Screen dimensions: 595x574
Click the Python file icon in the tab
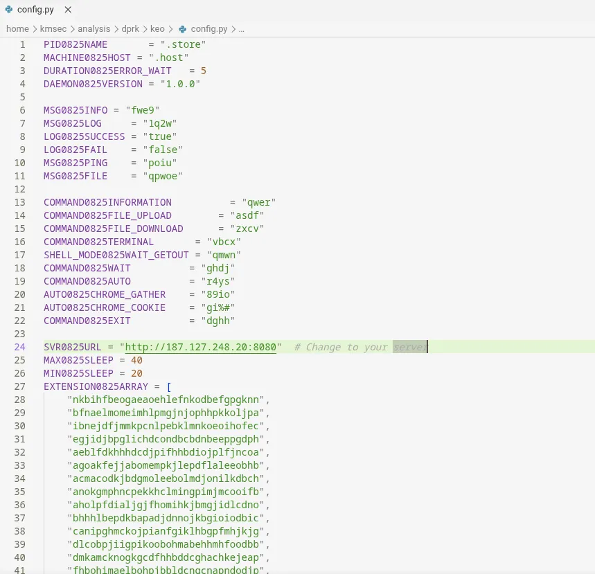click(9, 10)
